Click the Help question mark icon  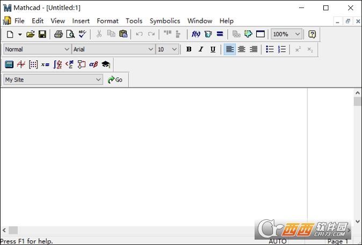[312, 34]
